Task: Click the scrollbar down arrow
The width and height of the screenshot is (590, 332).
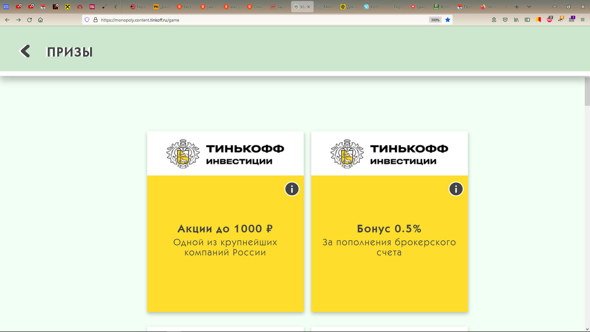Action: 587,329
